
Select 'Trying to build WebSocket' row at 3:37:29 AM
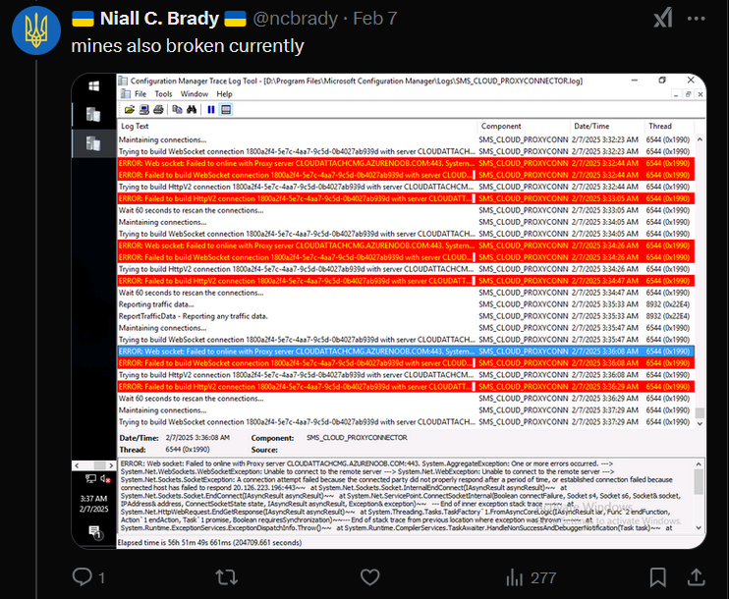pyautogui.click(x=406, y=422)
